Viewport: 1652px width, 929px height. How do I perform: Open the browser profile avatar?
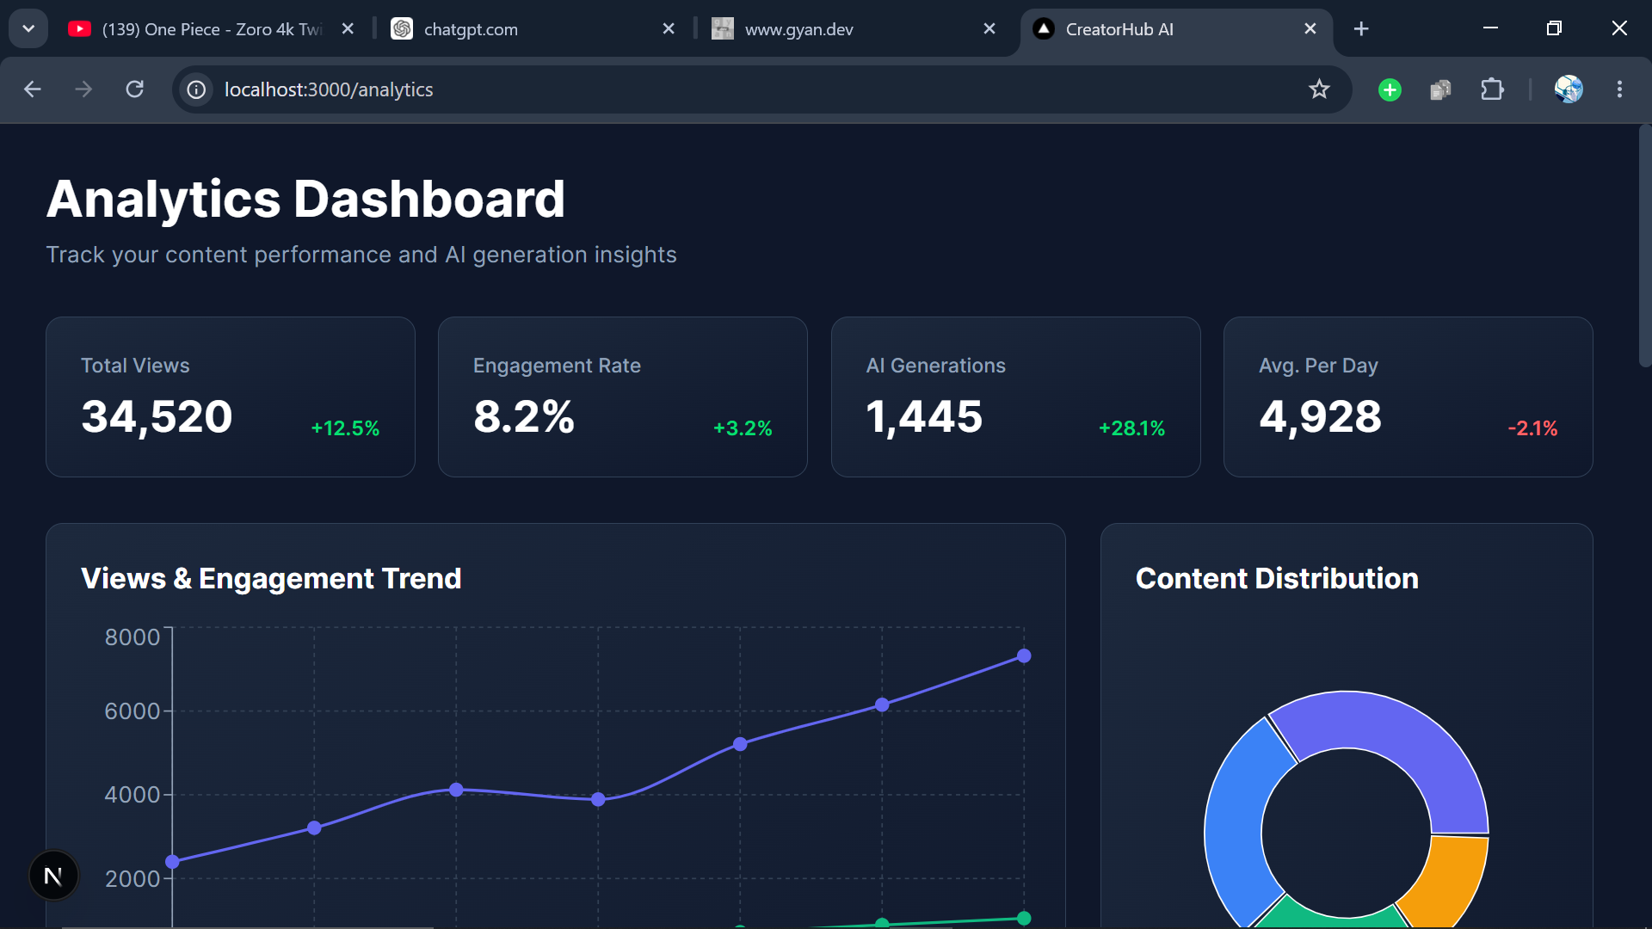coord(1569,89)
